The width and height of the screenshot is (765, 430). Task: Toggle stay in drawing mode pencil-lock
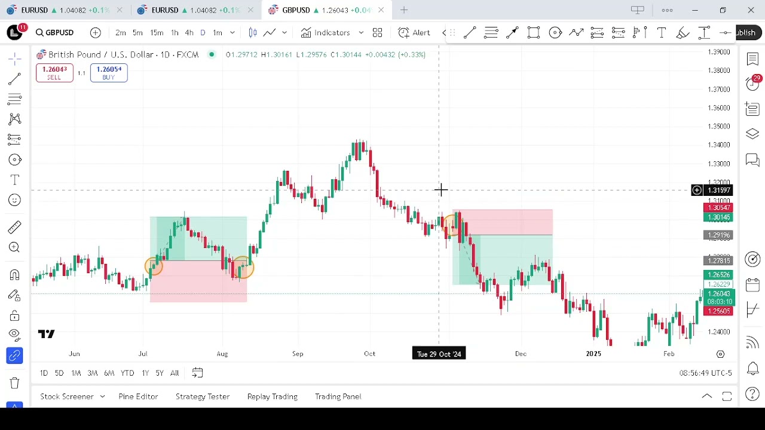[14, 295]
